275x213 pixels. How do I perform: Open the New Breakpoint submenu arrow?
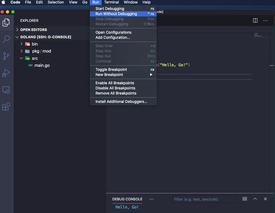point(151,75)
